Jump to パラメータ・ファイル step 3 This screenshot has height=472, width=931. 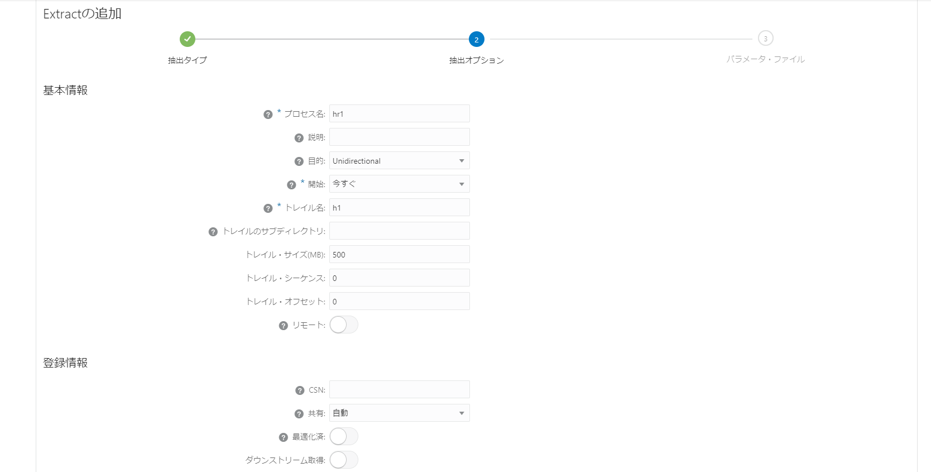(x=765, y=39)
